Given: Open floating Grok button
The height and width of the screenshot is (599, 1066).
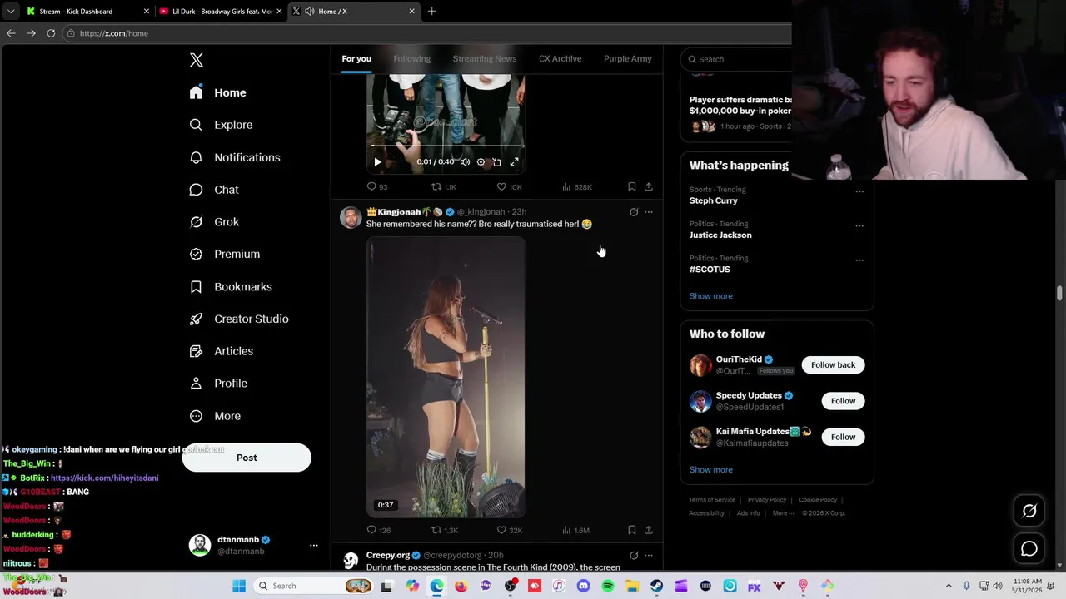Looking at the screenshot, I should [1029, 512].
